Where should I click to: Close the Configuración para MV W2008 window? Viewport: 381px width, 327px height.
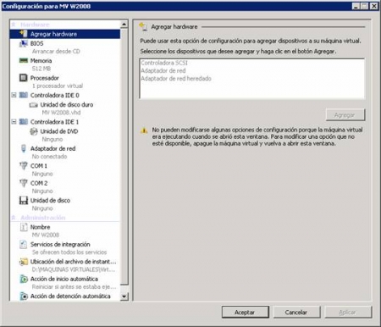[374, 6]
